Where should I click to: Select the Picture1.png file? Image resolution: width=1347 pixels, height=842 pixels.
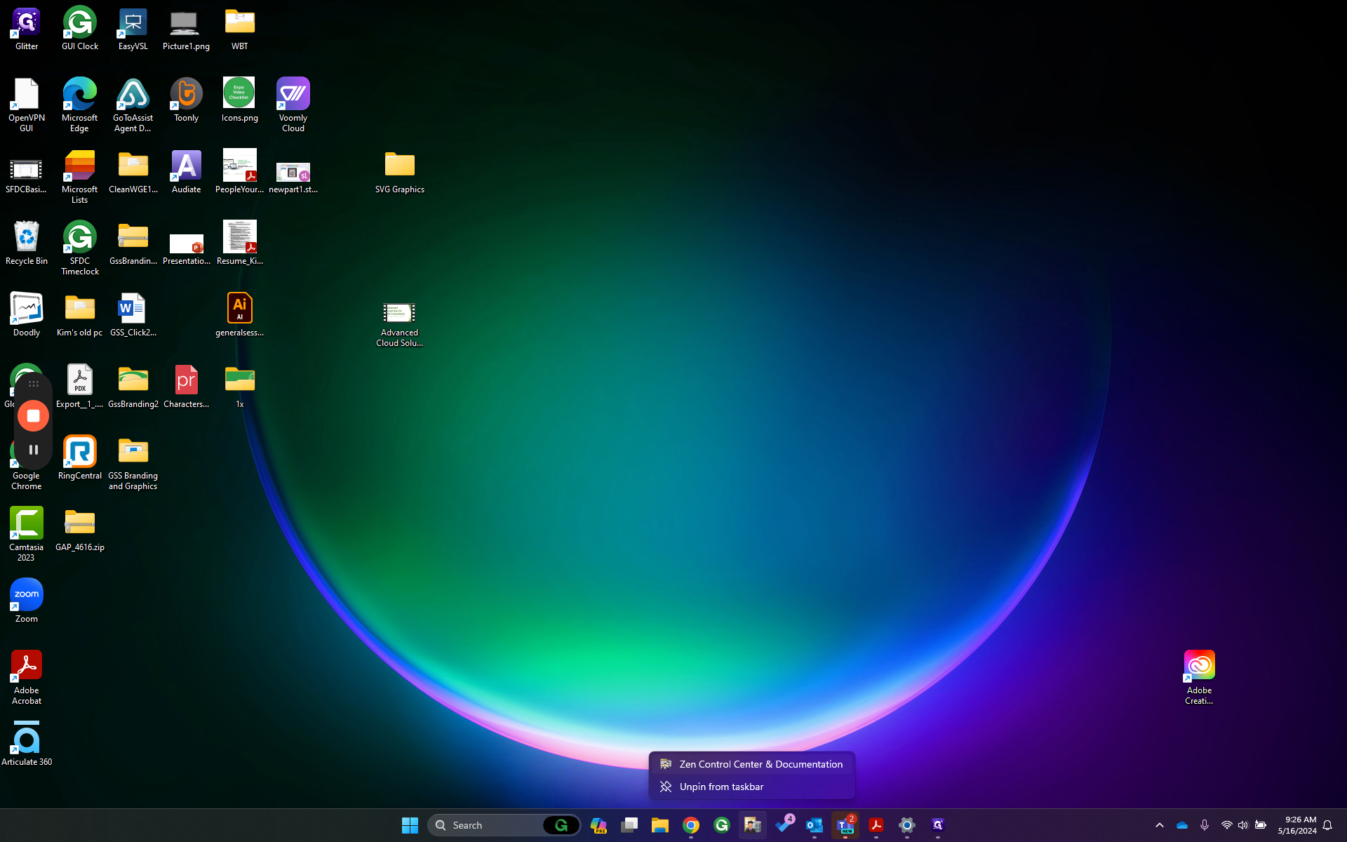186,29
